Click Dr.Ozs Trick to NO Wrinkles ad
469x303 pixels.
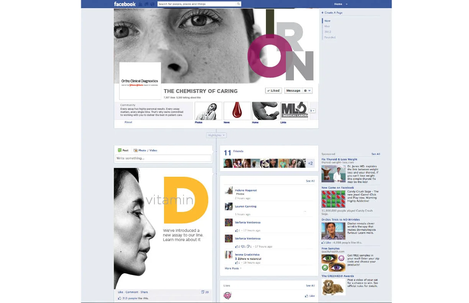(x=341, y=220)
